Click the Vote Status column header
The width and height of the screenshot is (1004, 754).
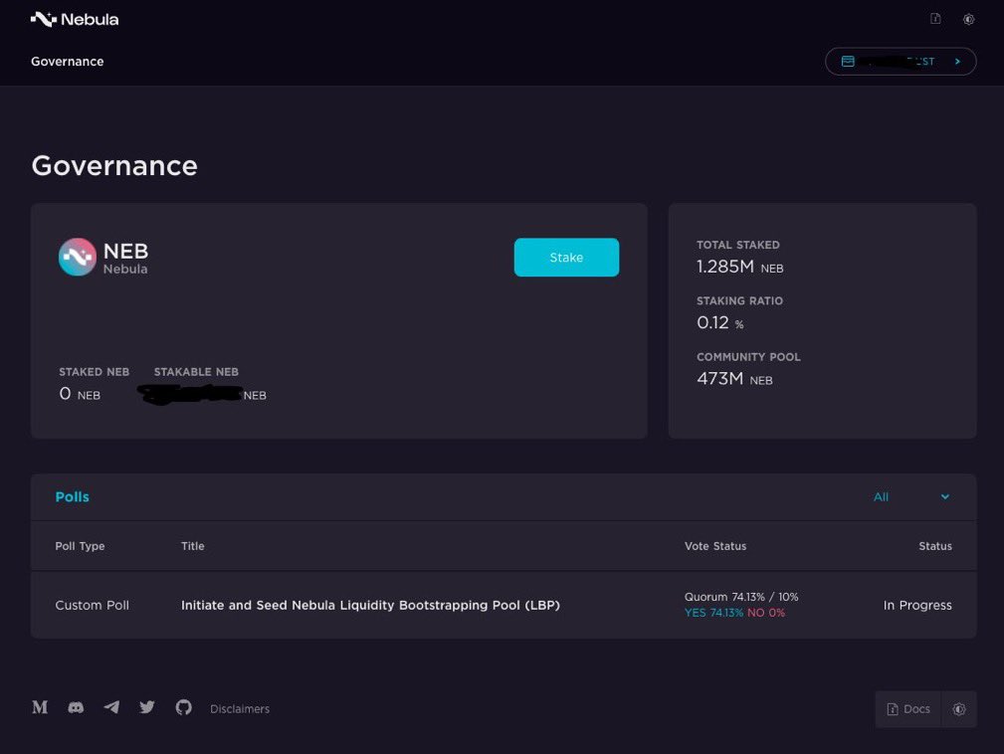(x=715, y=546)
